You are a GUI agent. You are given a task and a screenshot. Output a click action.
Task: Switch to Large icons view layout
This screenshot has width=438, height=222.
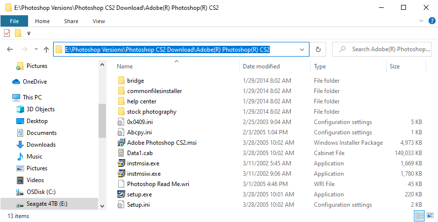430,216
